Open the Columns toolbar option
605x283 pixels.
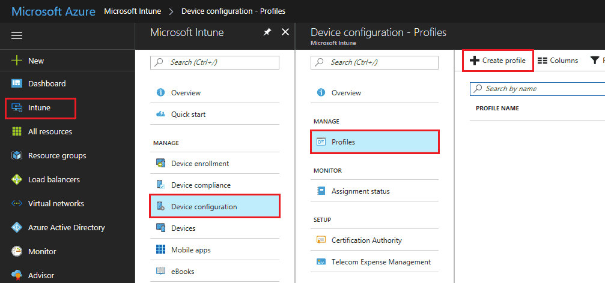558,61
